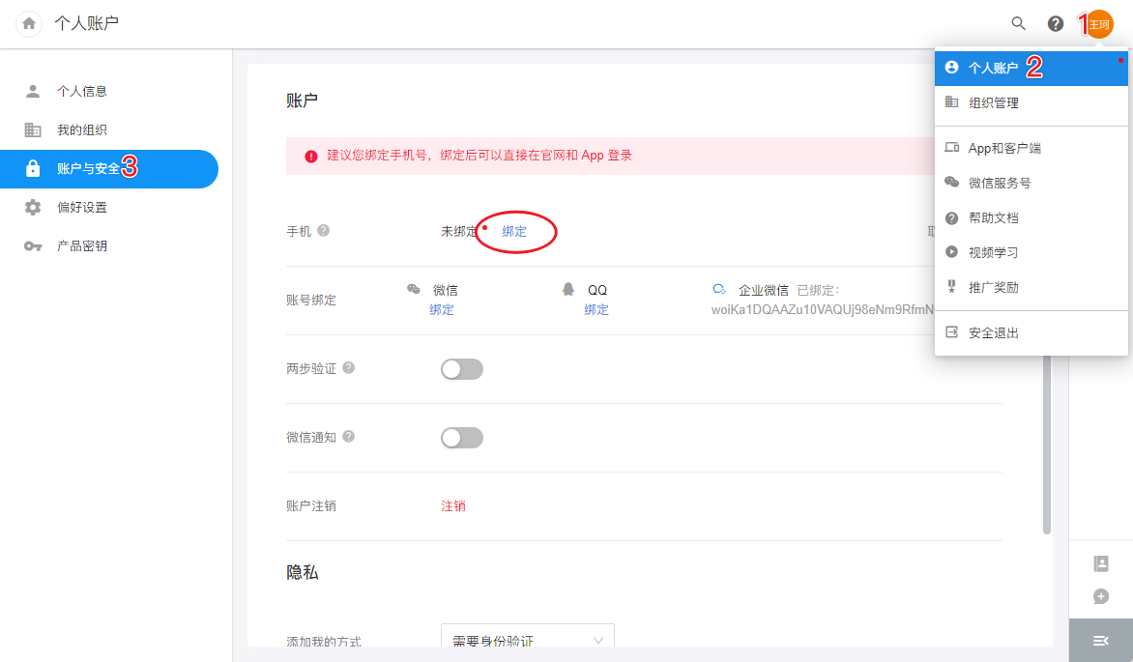Open 个人信息 in left sidebar

82,92
